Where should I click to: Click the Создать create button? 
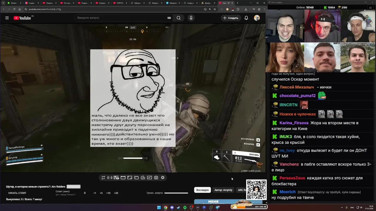[231, 18]
